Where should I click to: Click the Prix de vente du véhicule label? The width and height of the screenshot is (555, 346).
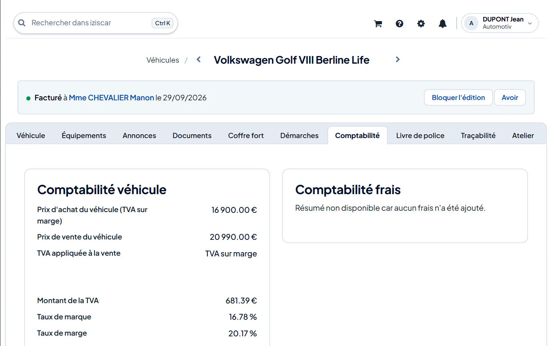point(79,237)
